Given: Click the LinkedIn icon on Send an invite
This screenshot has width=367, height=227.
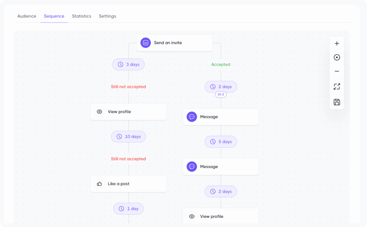Looking at the screenshot, I should pos(146,43).
